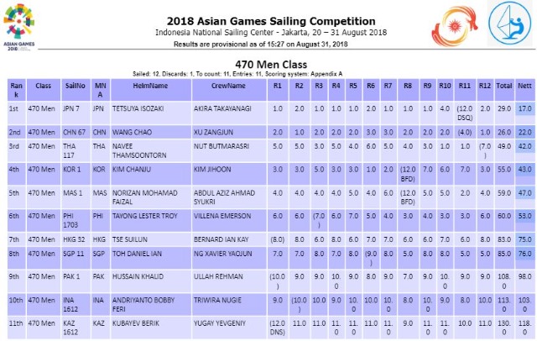537x341 pixels.
Task: Click the R12 race column header
Action: pos(484,87)
